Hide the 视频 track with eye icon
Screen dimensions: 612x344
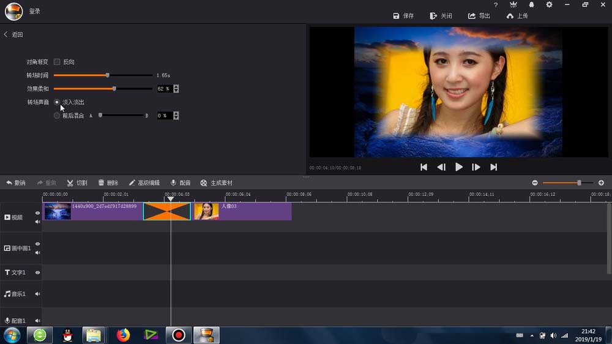[37, 213]
